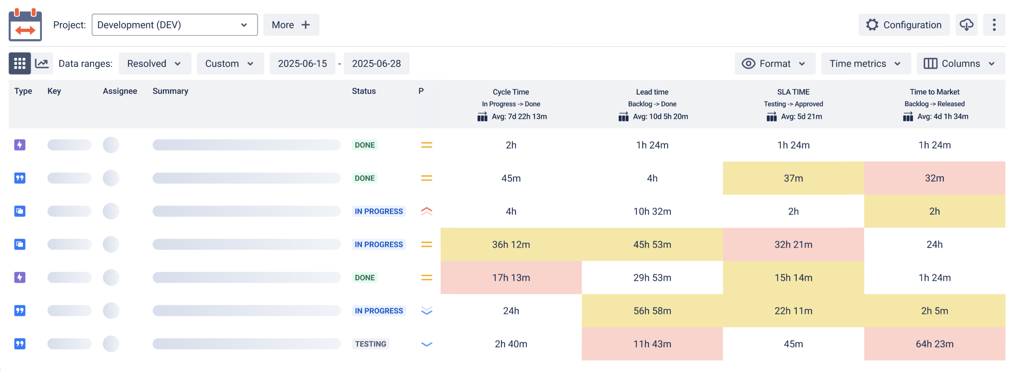Click the 22h 11m SLA TIME cell
This screenshot has width=1011, height=370.
pyautogui.click(x=794, y=311)
